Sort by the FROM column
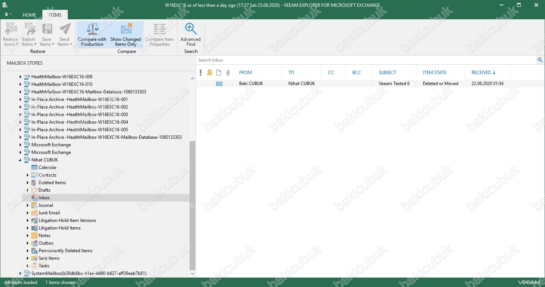Image resolution: width=545 pixels, height=287 pixels. 245,73
